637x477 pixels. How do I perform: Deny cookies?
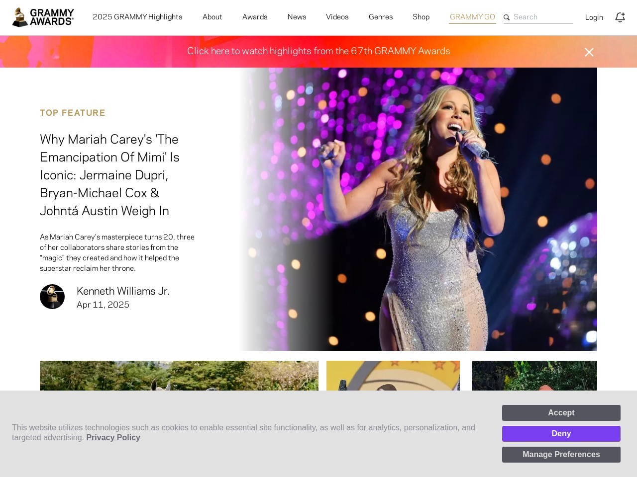561,434
